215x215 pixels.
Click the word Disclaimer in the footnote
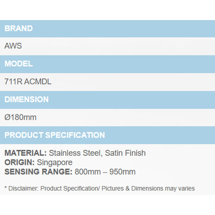point(21,188)
